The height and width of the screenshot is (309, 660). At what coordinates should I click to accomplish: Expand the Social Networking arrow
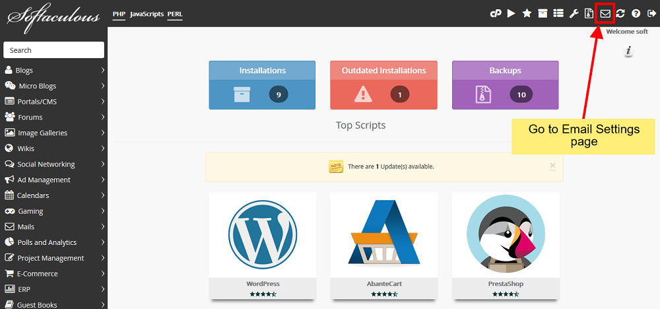tap(103, 164)
